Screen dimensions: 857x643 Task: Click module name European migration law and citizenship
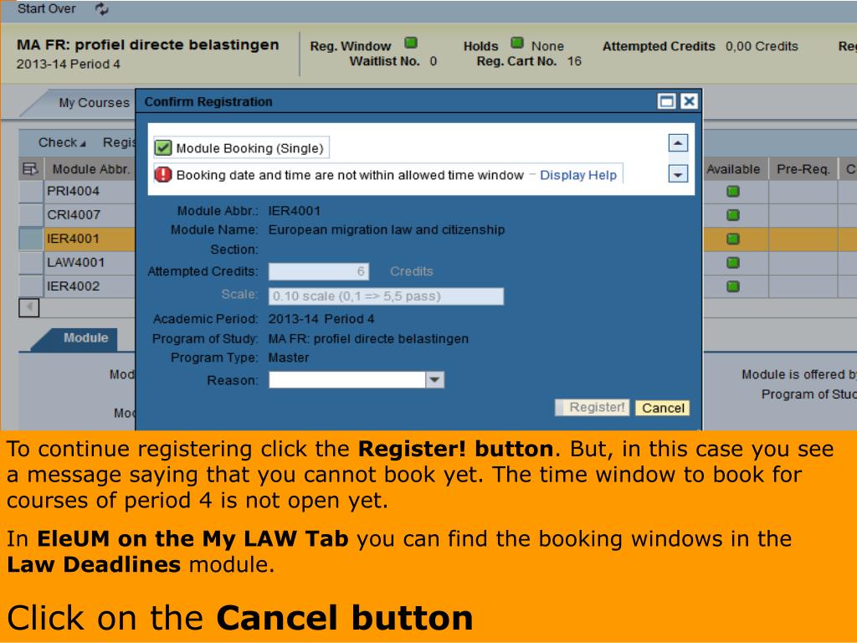pos(387,229)
